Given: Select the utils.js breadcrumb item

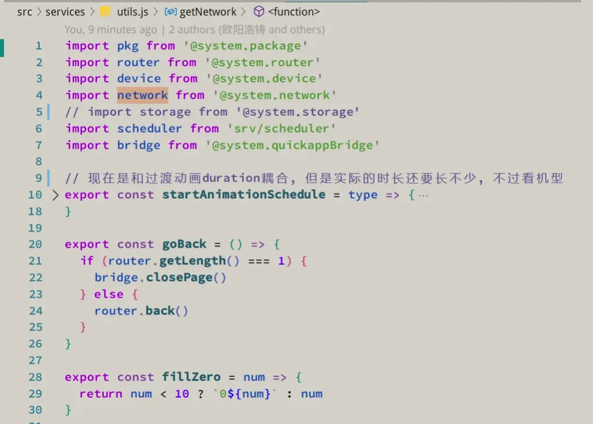Looking at the screenshot, I should 133,12.
